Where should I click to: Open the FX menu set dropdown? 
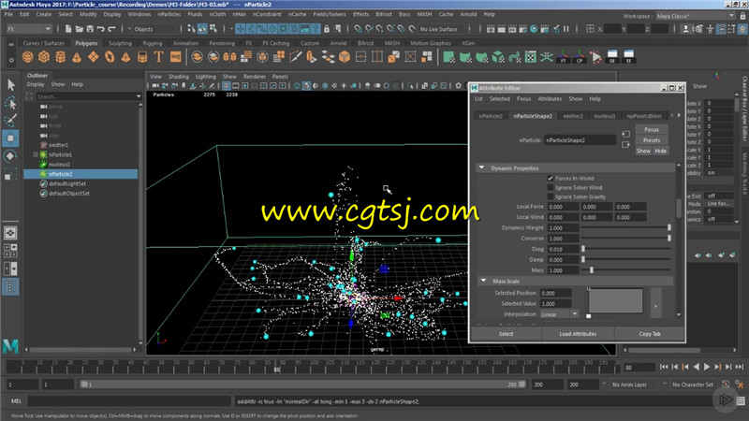click(29, 29)
